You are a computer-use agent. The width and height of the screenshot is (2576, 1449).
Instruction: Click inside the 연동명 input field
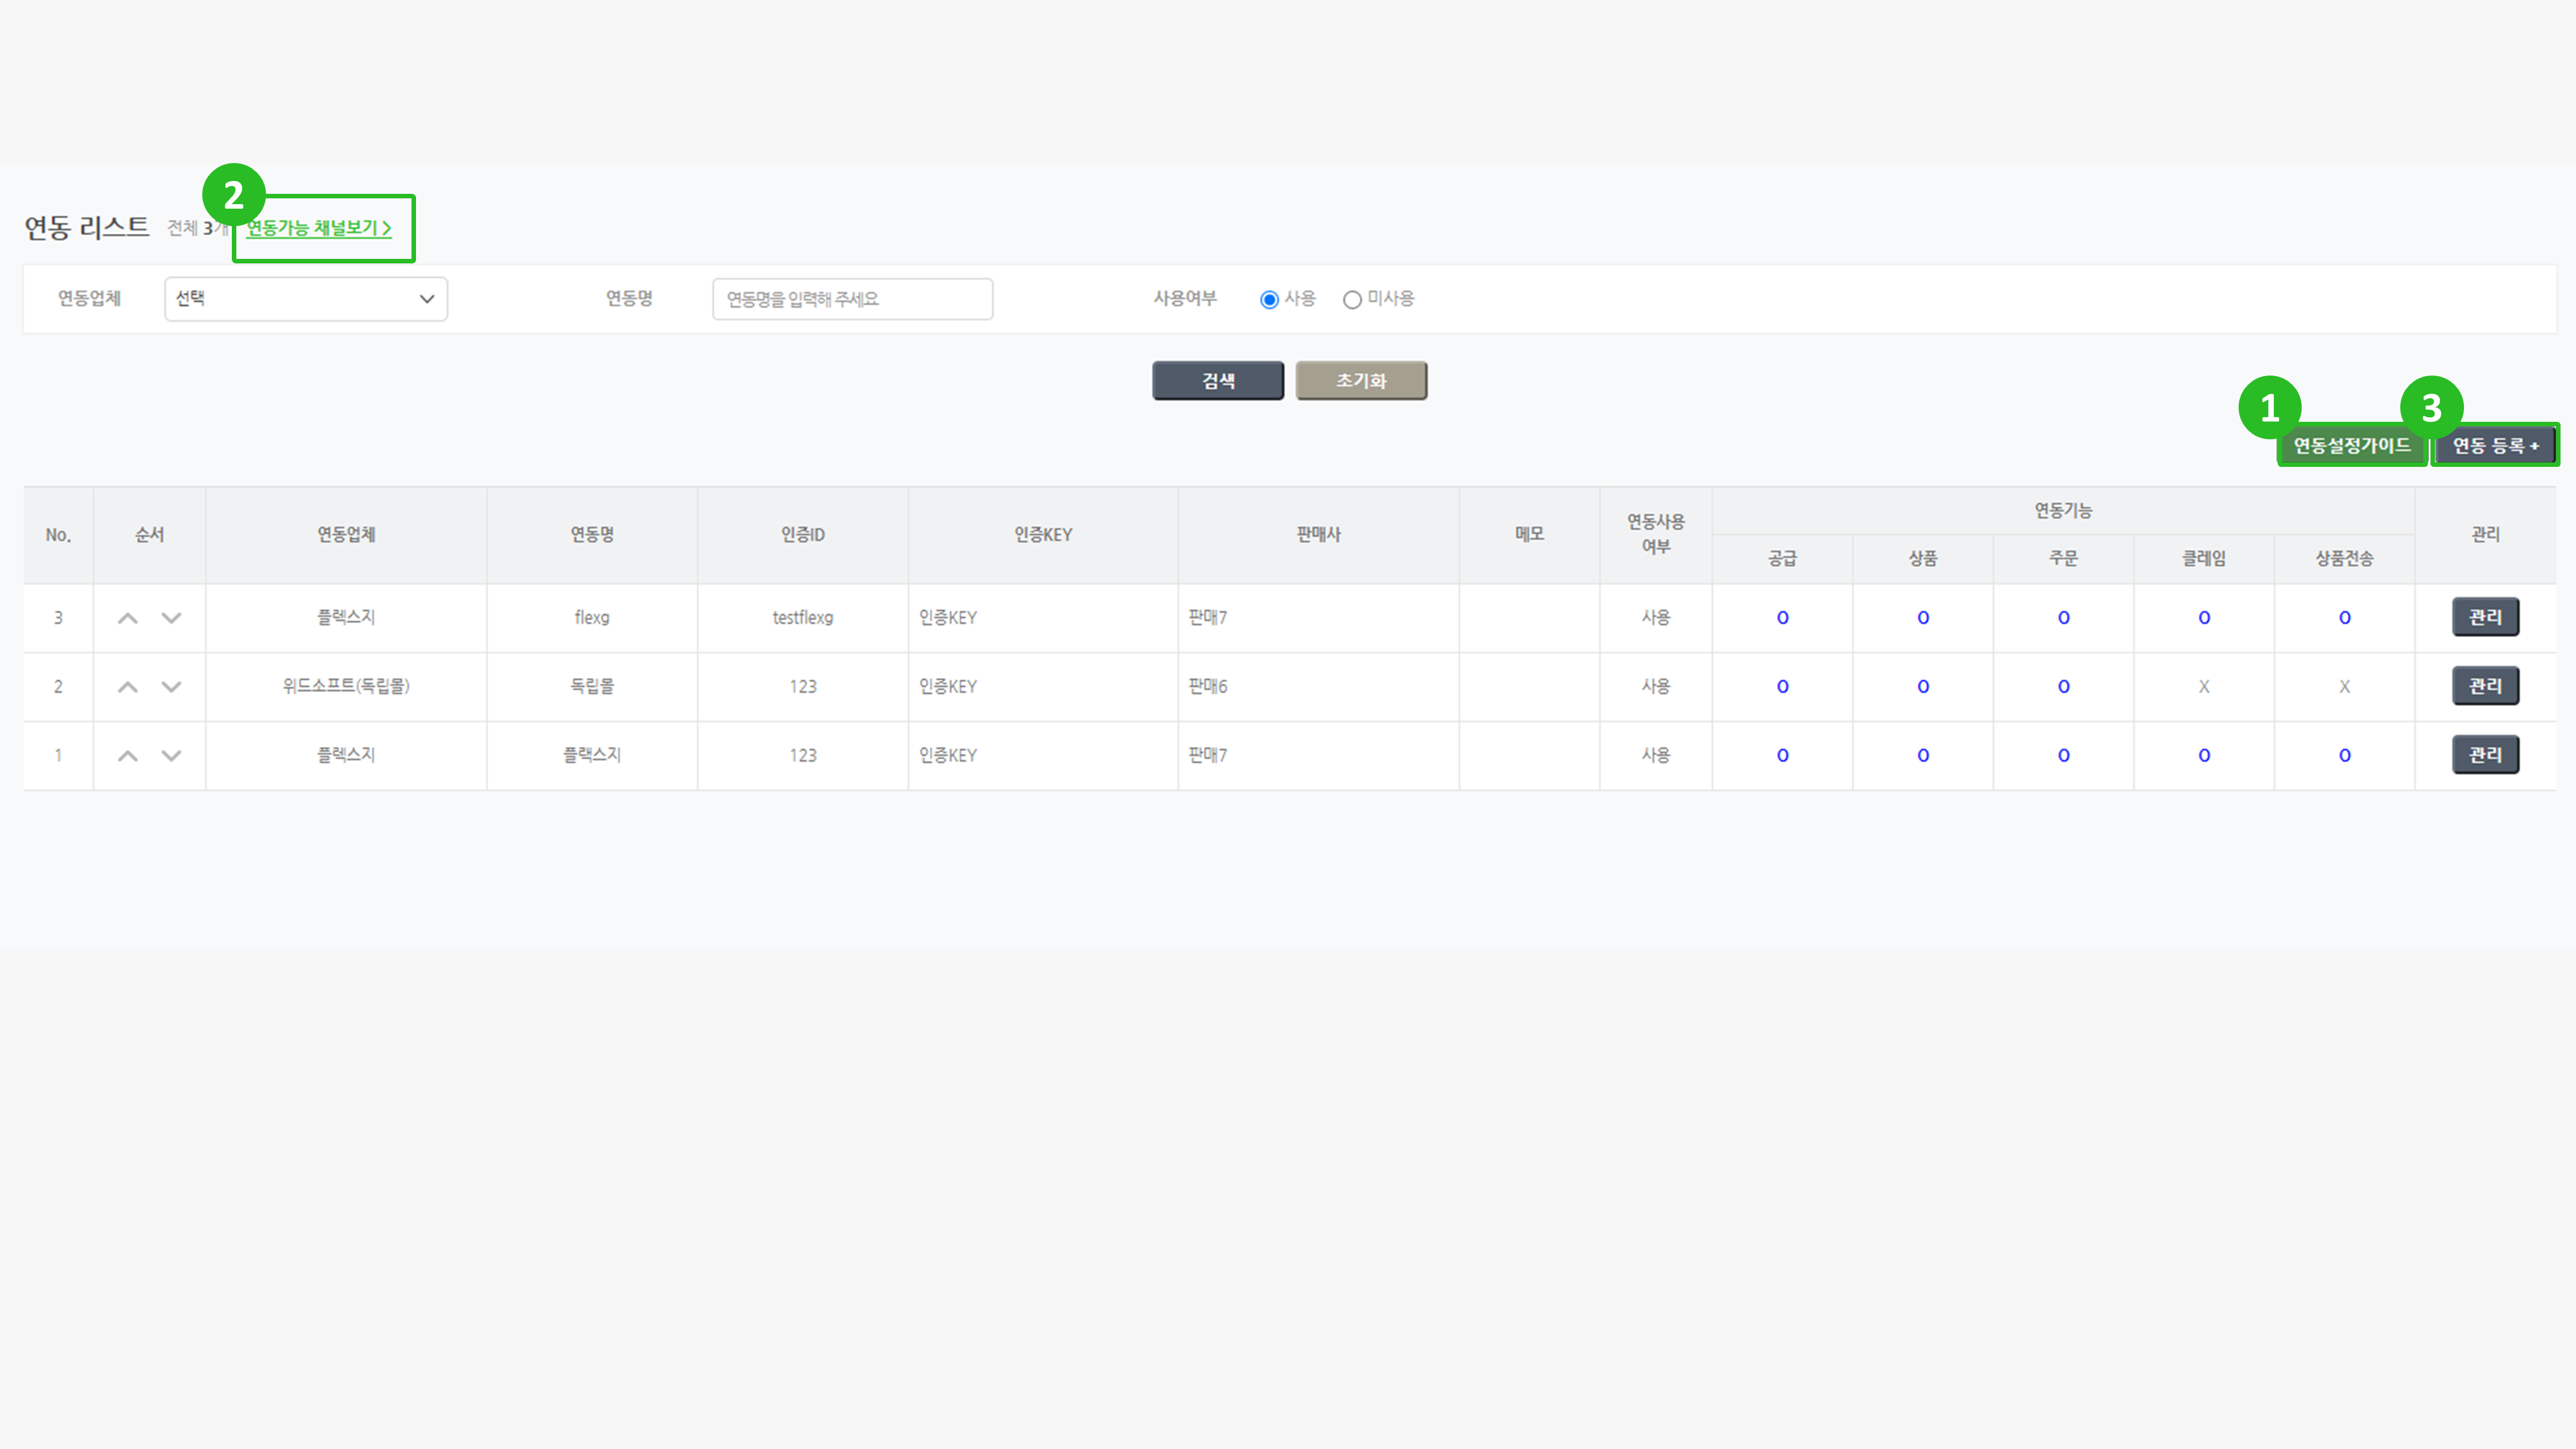click(x=852, y=299)
